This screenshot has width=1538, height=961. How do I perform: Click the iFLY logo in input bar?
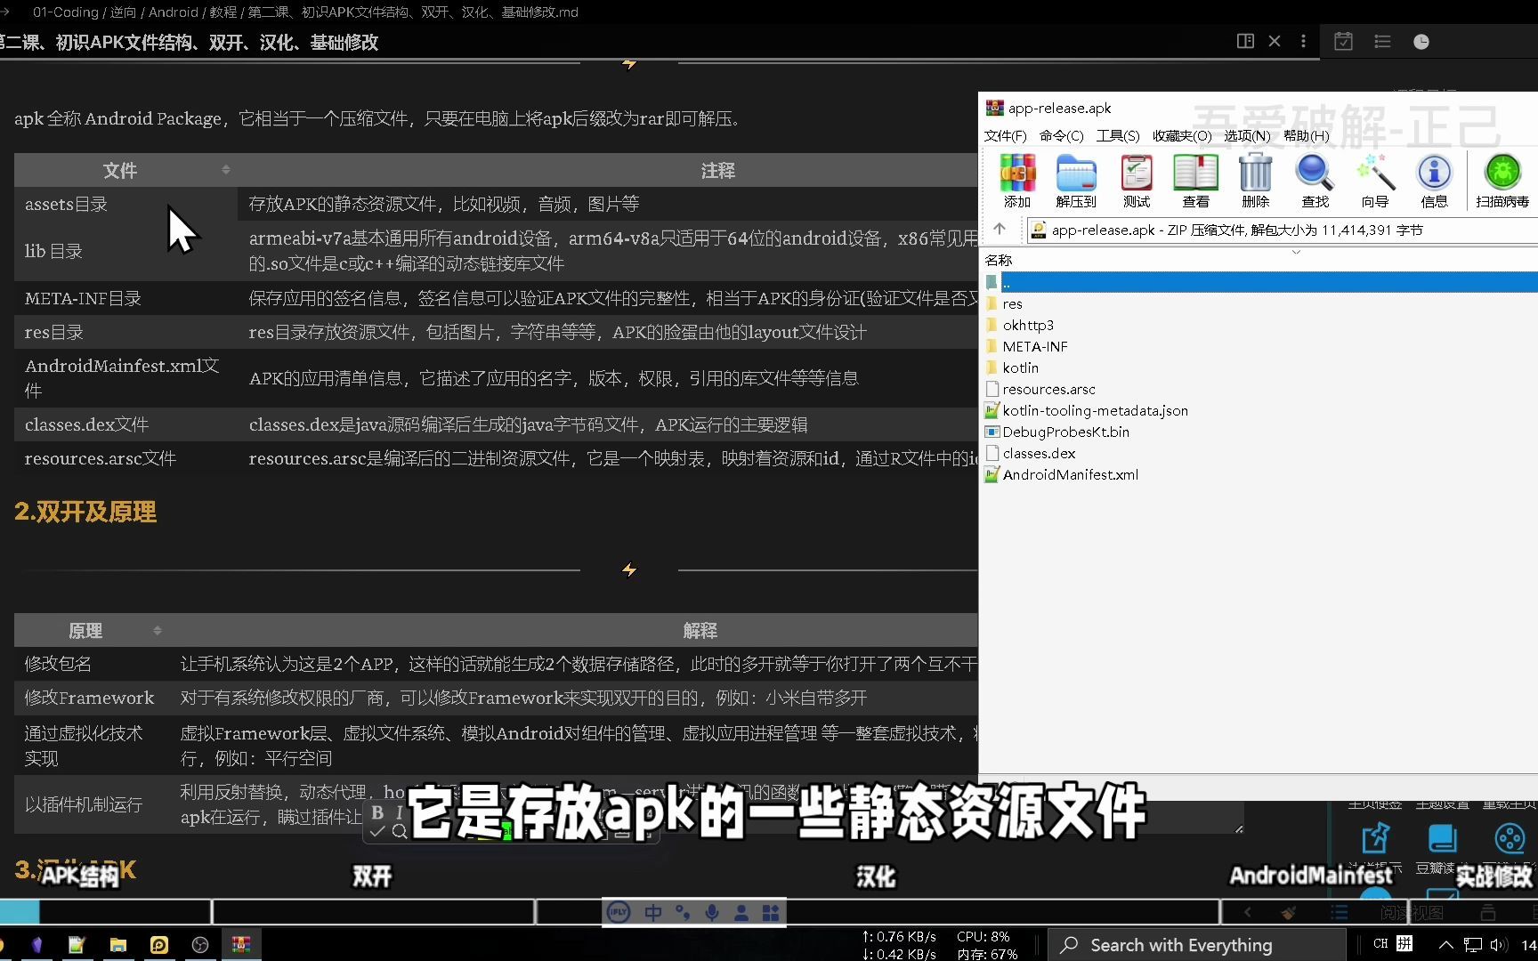(619, 913)
